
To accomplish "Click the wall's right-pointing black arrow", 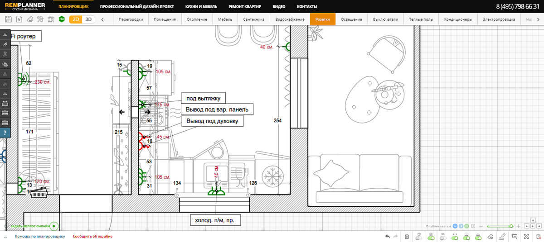I will tap(147, 112).
